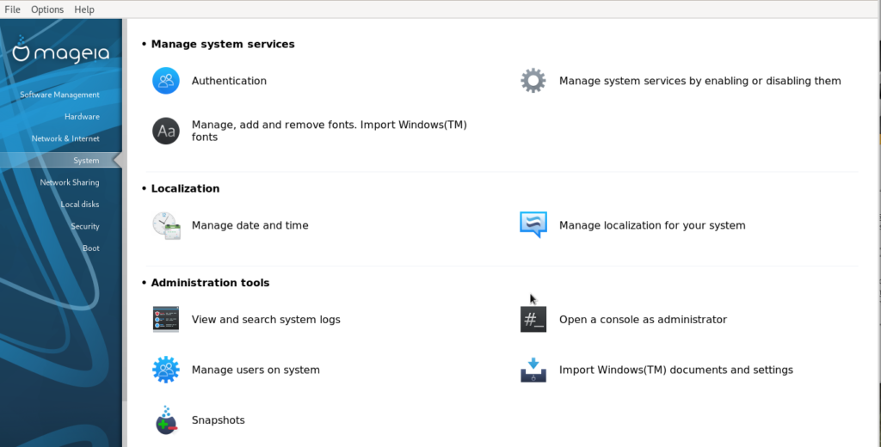The image size is (881, 447).
Task: Open the Aa fonts manager icon
Action: coord(166,131)
